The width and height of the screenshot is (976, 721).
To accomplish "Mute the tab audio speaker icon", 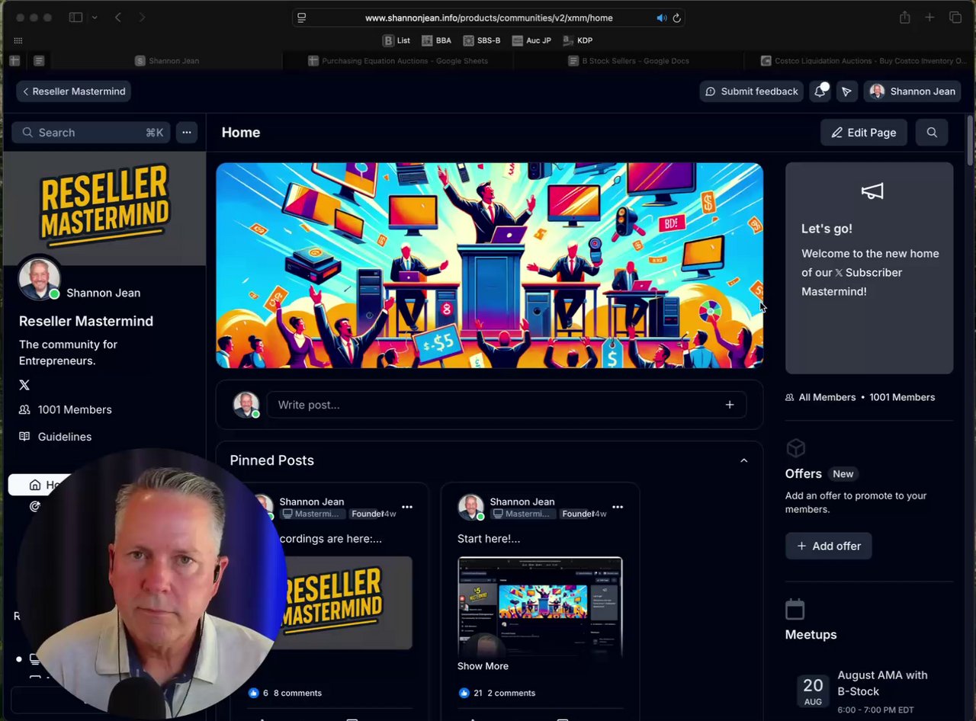I will point(661,18).
